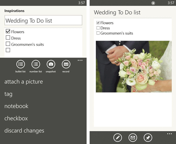Choose the 'tag' menu option
Viewport: 176px width, 144px height.
pyautogui.click(x=8, y=94)
